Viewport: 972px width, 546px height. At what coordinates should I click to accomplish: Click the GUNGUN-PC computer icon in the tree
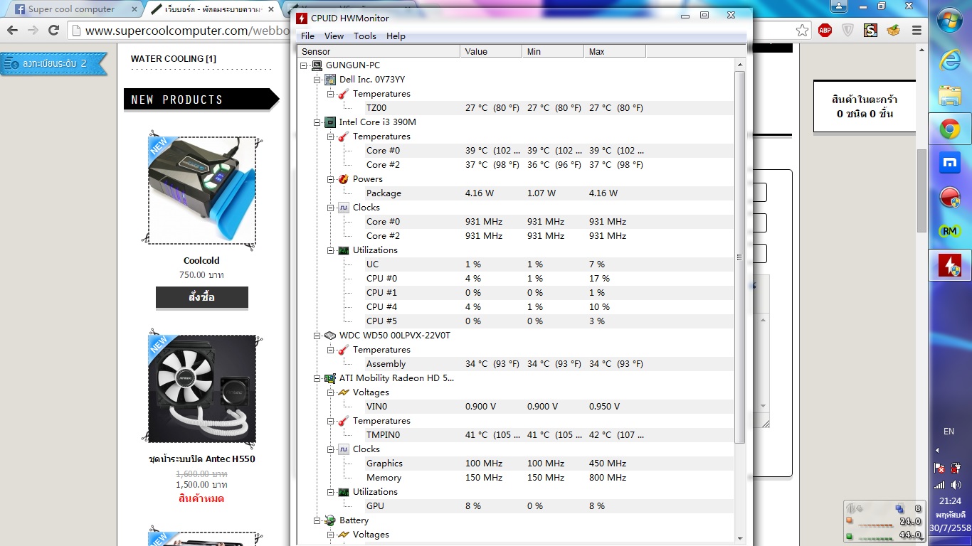316,65
